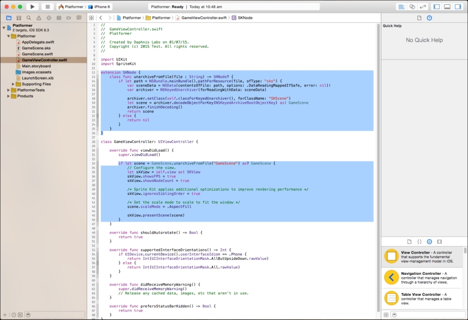The image size is (468, 320).
Task: Switch to the Version editor
Action: [x=423, y=7]
